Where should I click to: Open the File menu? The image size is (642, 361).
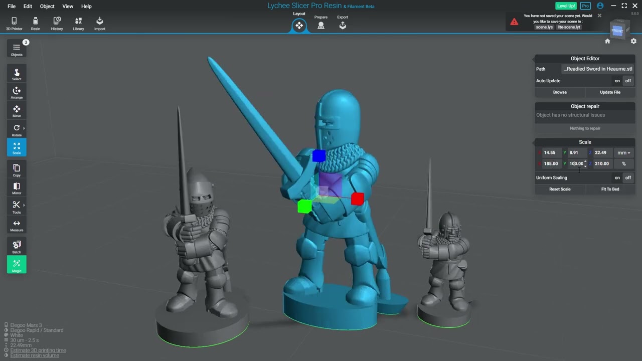[x=12, y=7]
